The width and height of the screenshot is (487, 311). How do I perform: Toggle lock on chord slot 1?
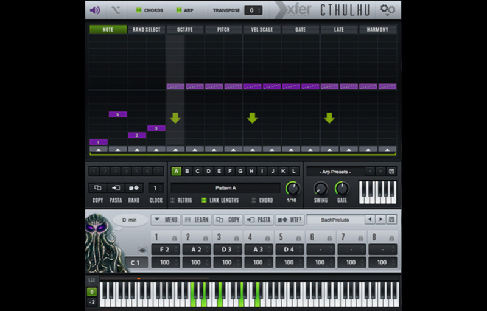coord(174,238)
